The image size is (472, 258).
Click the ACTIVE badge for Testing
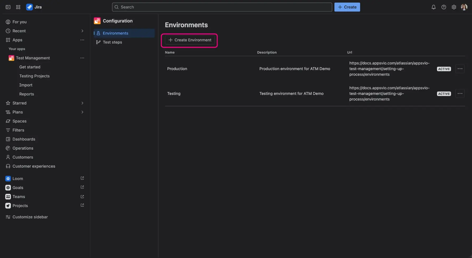(x=444, y=94)
